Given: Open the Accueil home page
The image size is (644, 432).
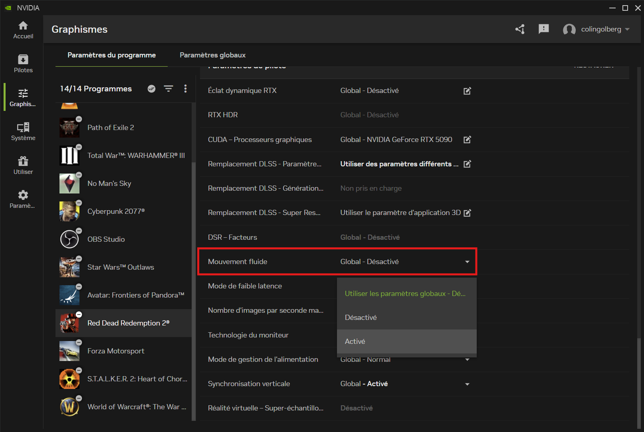Looking at the screenshot, I should [23, 30].
